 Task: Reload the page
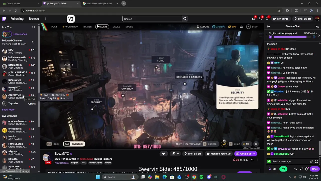16,11
